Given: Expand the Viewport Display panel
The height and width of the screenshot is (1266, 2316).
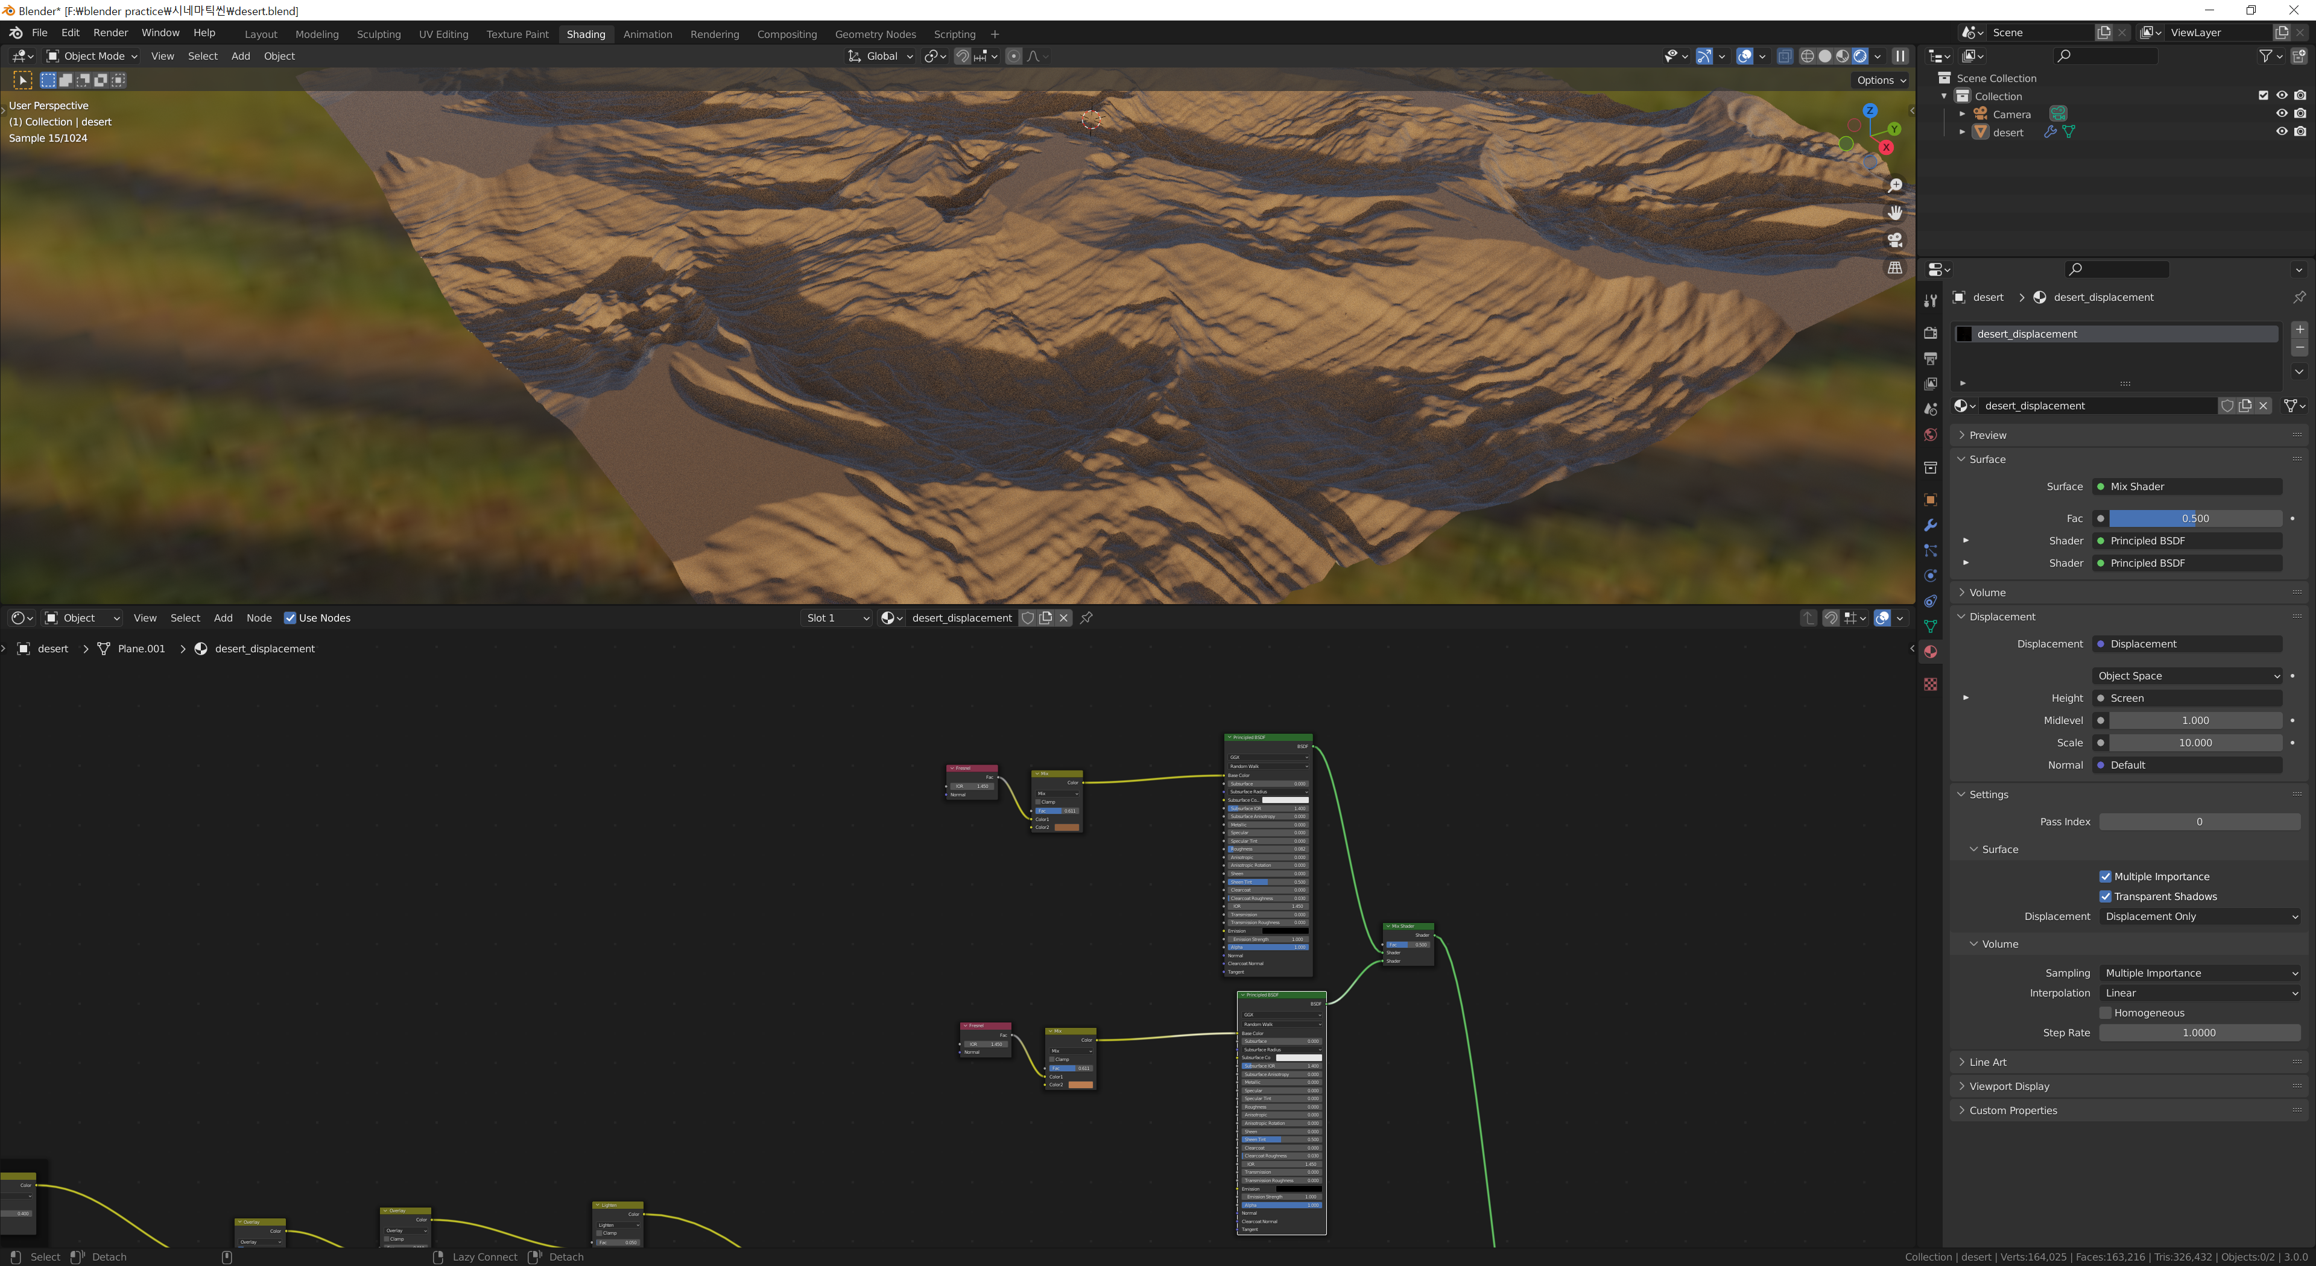Looking at the screenshot, I should pos(2008,1086).
